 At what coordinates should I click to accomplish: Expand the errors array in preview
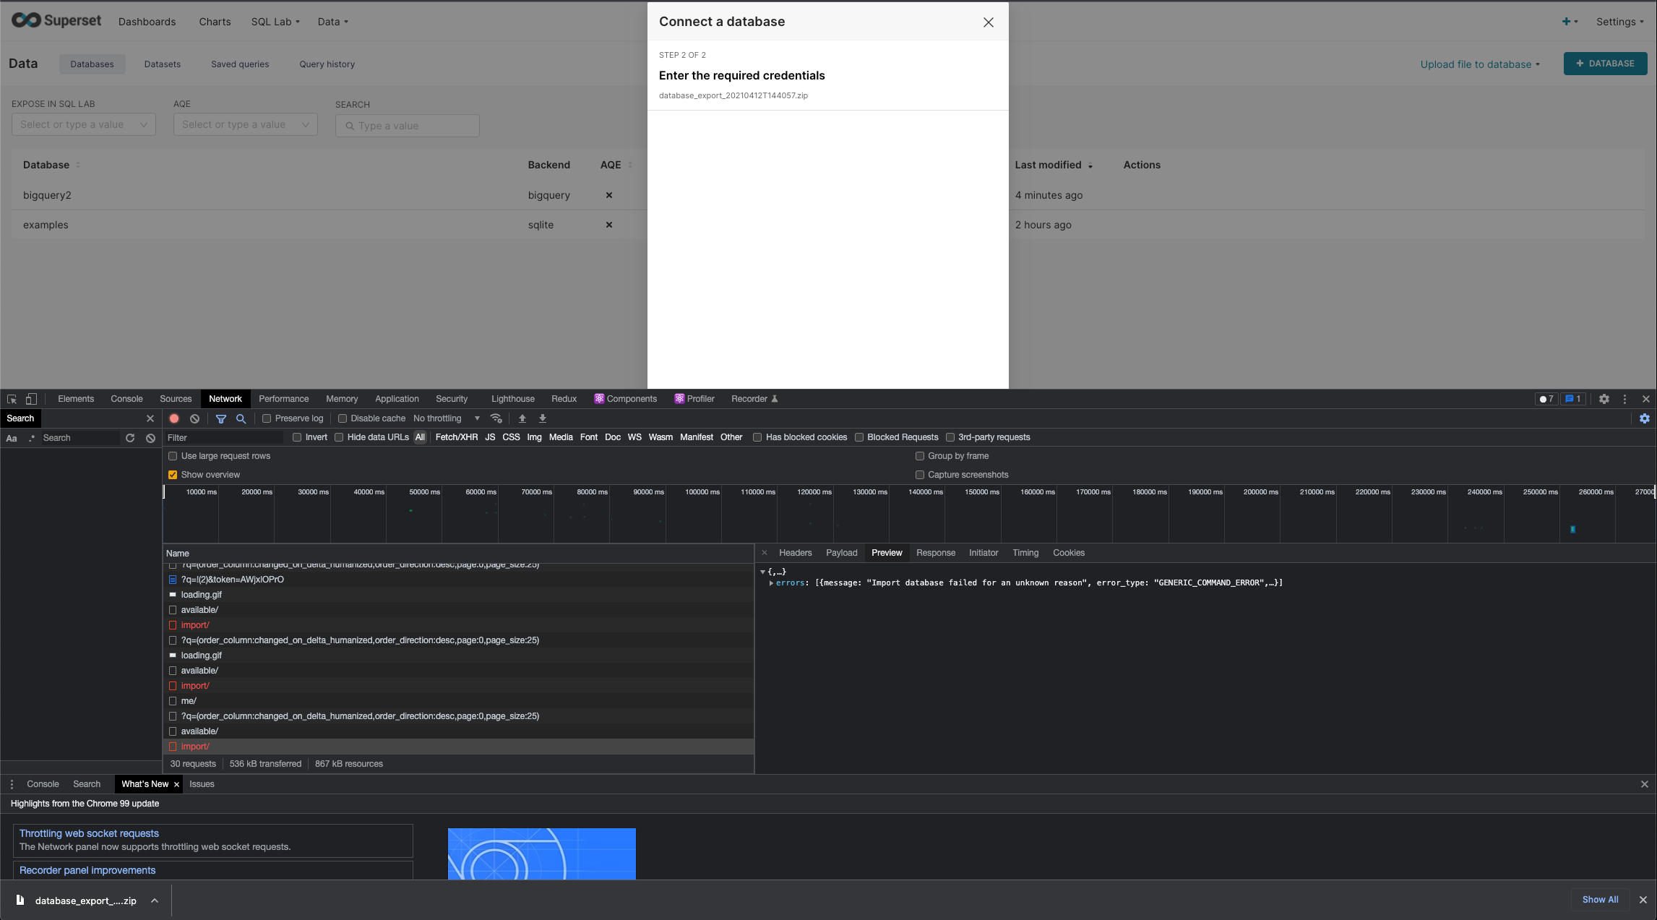(x=772, y=582)
